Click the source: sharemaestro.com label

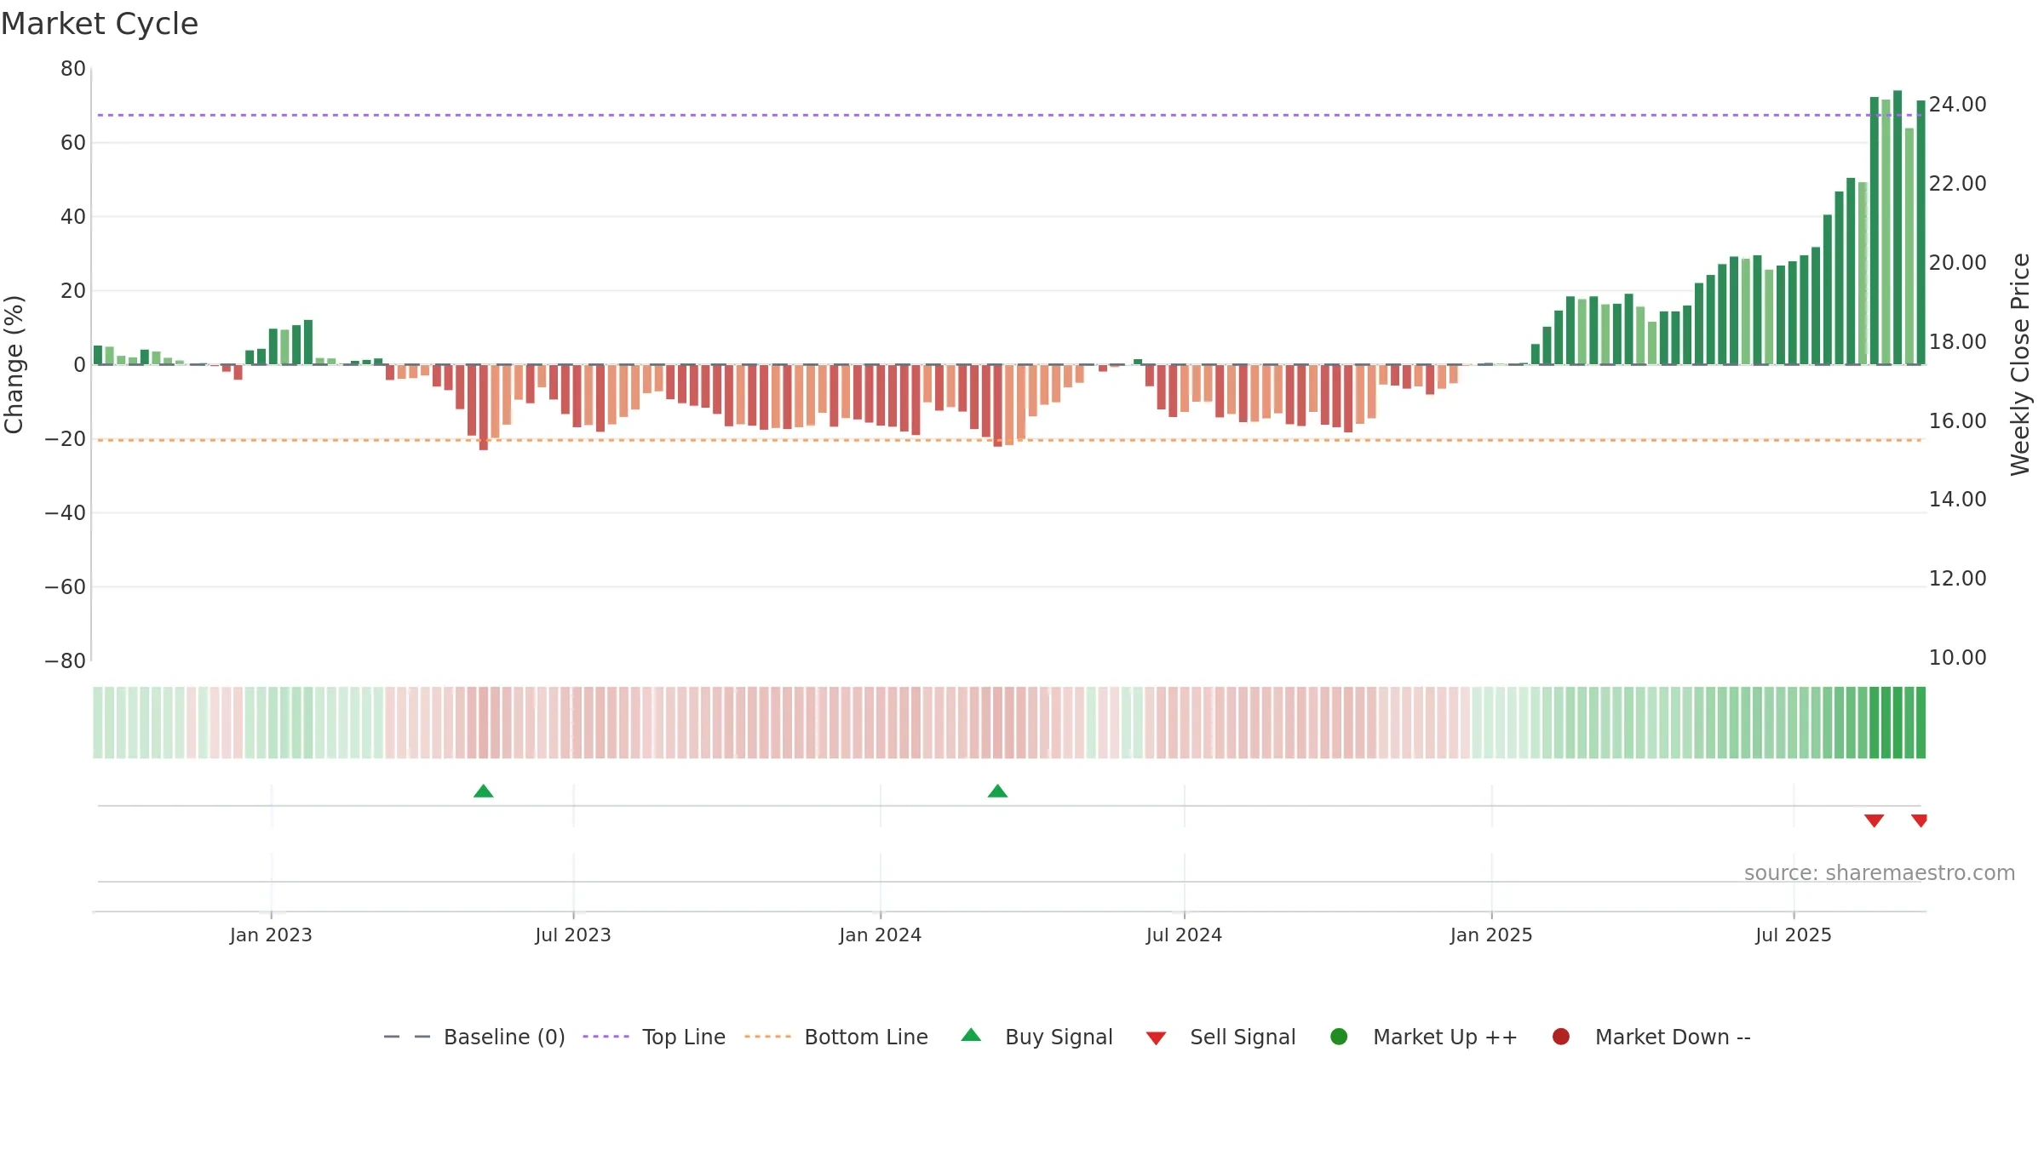pyautogui.click(x=1880, y=873)
